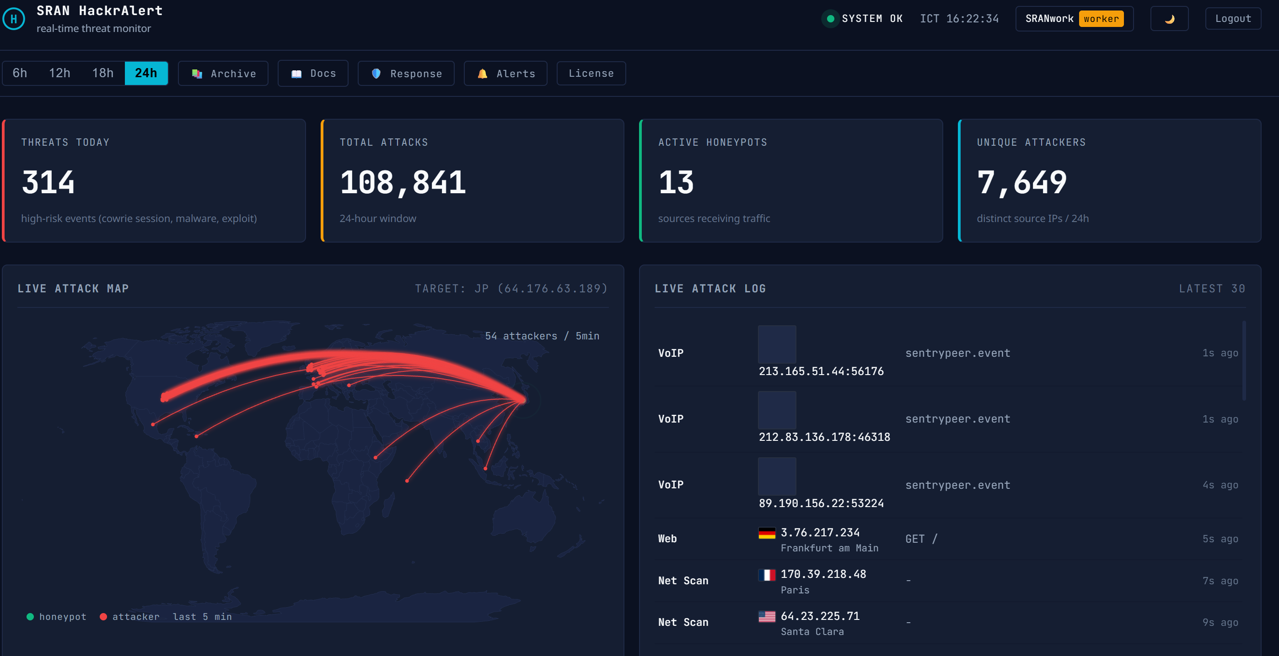
Task: Switch to the 6h time range tab
Action: click(x=20, y=73)
